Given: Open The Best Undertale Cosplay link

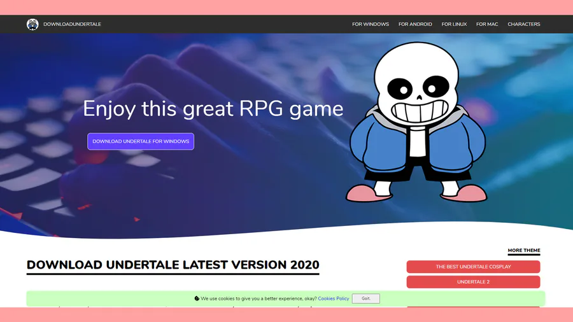Looking at the screenshot, I should coord(473,267).
